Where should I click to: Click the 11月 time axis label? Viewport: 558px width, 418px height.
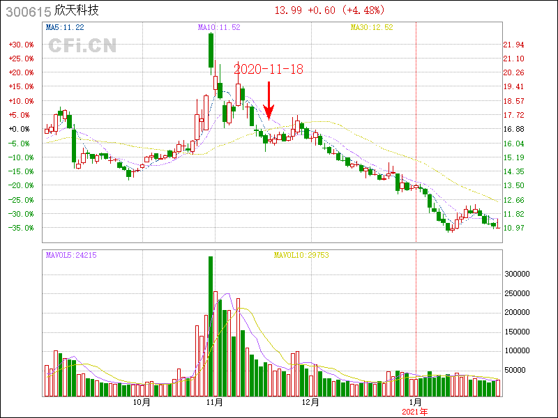[x=215, y=402]
